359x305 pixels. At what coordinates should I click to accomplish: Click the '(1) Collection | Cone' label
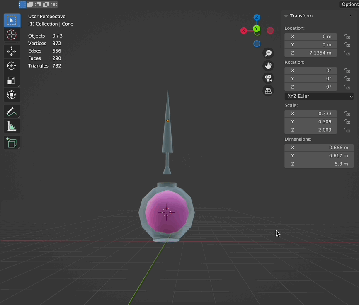tap(51, 24)
